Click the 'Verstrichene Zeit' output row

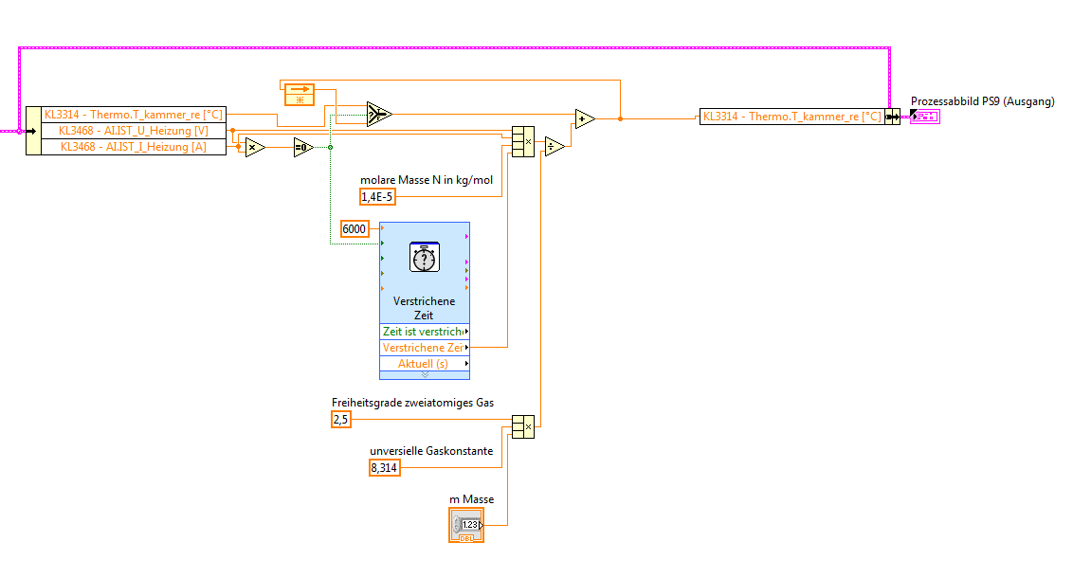point(425,348)
